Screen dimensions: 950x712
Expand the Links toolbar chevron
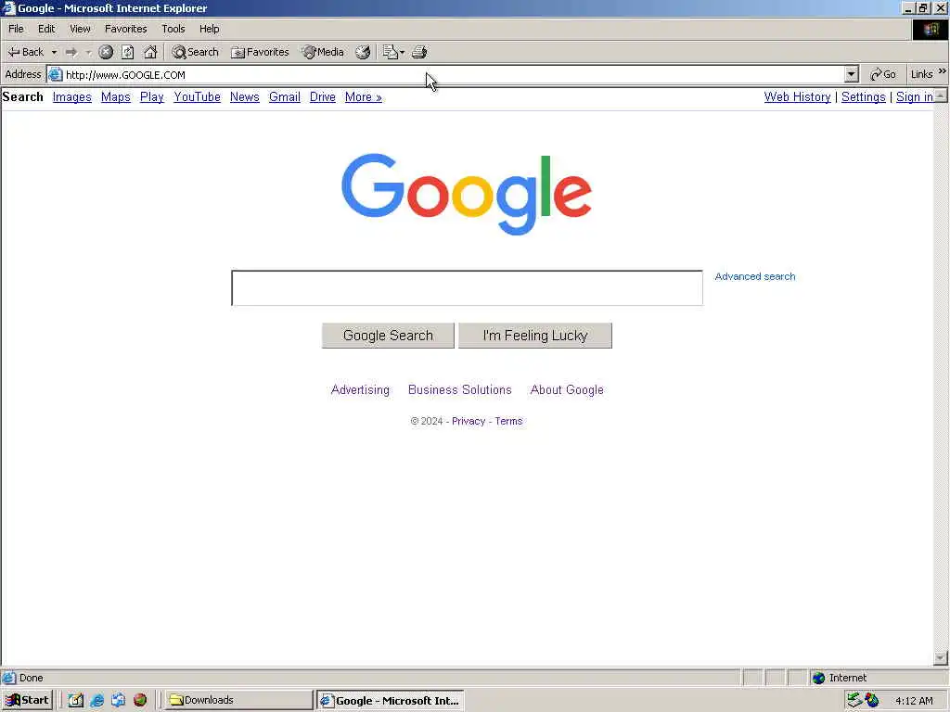tap(943, 71)
